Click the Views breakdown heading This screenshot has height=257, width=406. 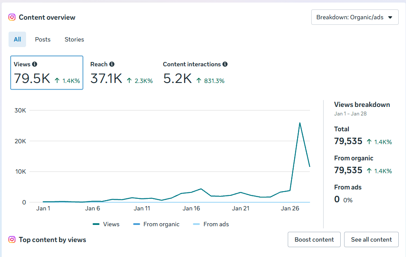click(362, 104)
